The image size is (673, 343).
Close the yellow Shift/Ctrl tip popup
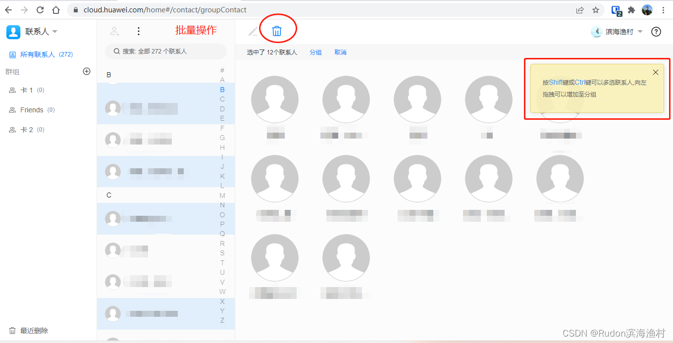click(656, 72)
